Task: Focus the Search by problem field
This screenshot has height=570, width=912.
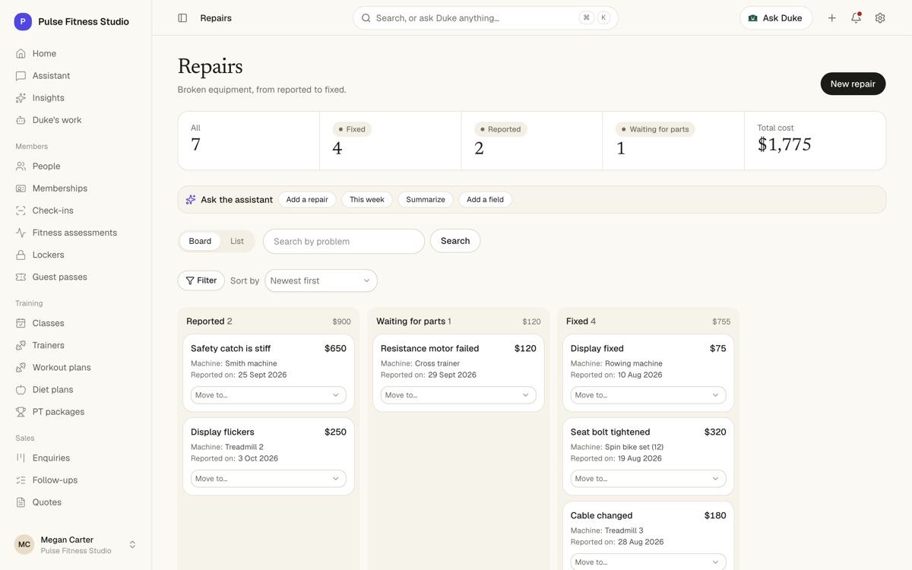Action: tap(344, 241)
